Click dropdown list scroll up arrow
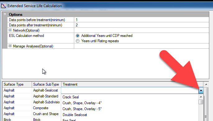 (x=201, y=97)
